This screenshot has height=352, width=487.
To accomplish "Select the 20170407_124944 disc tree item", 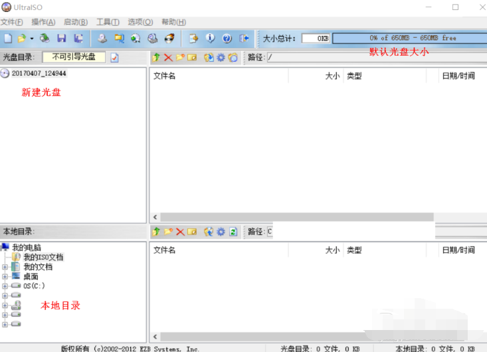I will click(39, 73).
